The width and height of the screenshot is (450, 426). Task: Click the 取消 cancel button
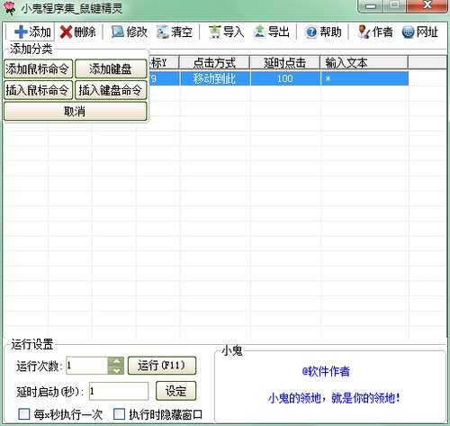pos(76,112)
